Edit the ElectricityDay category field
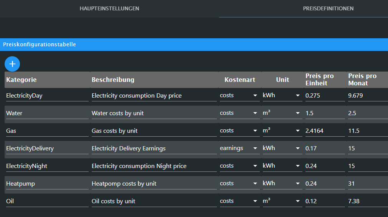This screenshot has height=217, width=388. (x=47, y=96)
